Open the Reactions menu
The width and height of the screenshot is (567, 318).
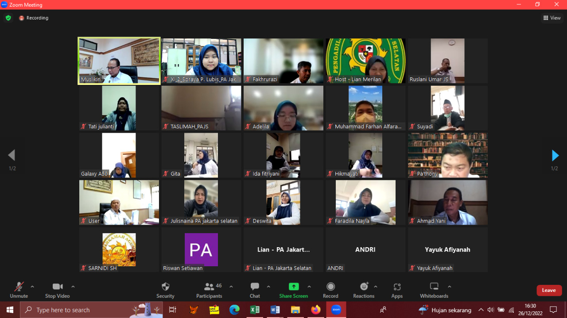click(x=364, y=290)
